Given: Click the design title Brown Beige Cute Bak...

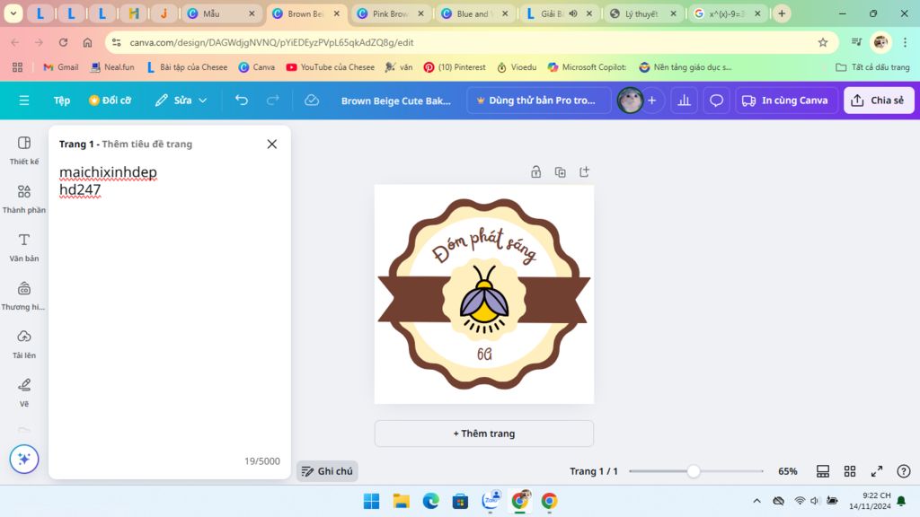Looking at the screenshot, I should 396,101.
